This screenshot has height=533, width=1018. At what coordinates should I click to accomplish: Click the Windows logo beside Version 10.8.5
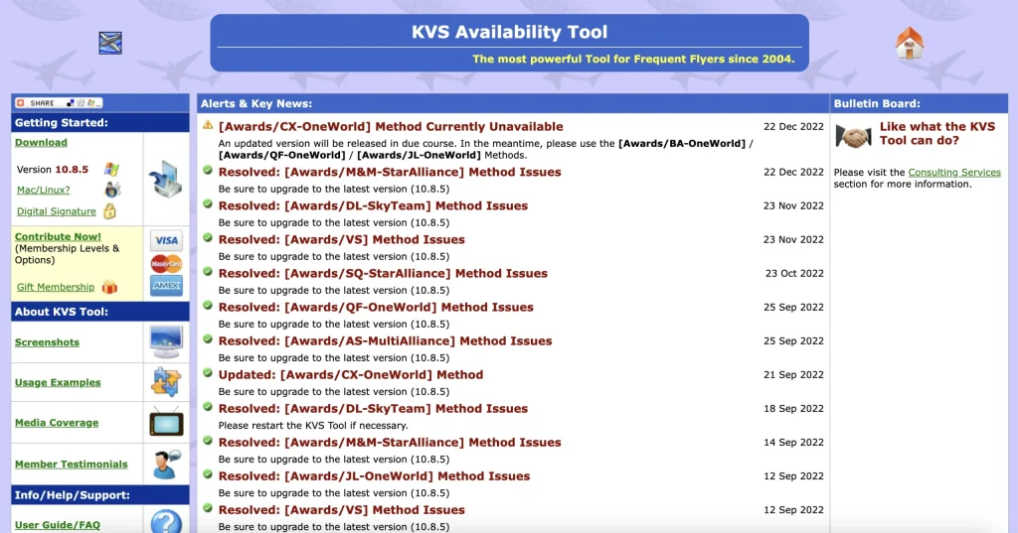click(x=111, y=170)
